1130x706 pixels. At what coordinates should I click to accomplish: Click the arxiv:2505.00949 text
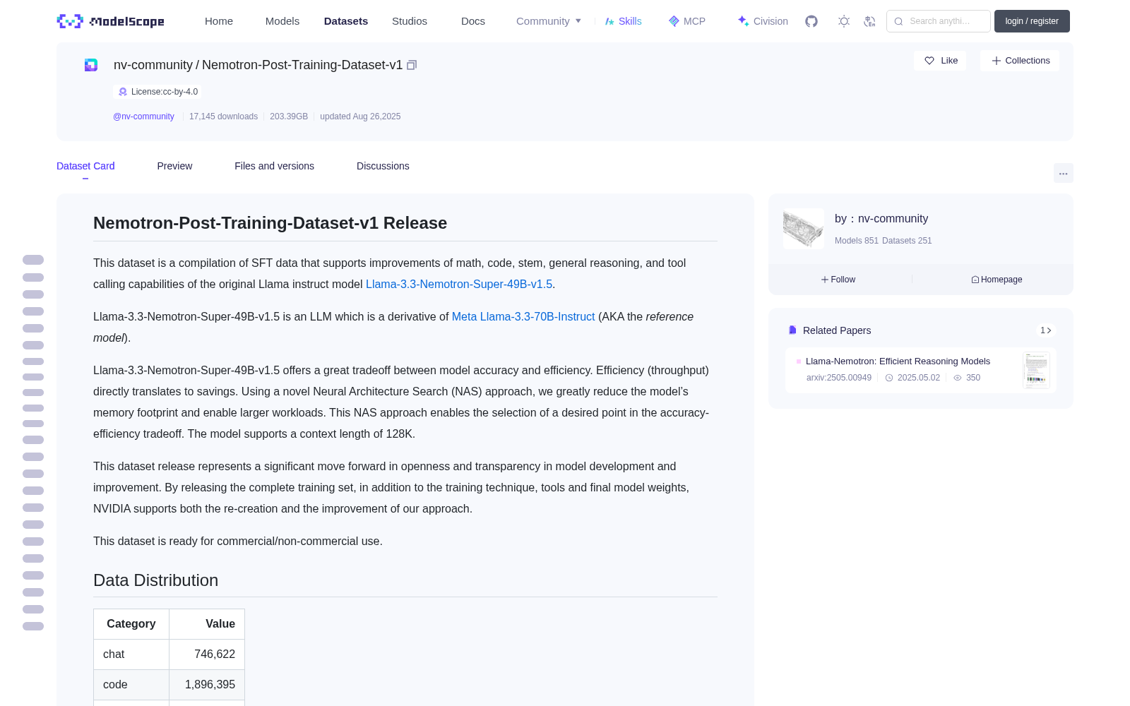(x=839, y=378)
